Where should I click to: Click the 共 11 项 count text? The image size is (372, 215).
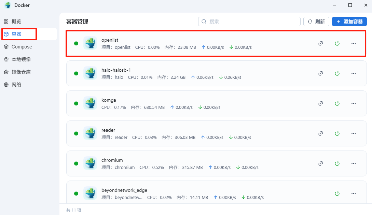point(74,210)
